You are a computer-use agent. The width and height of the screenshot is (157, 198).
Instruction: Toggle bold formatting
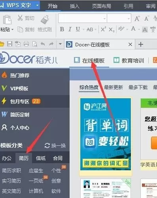pyautogui.click(x=62, y=29)
